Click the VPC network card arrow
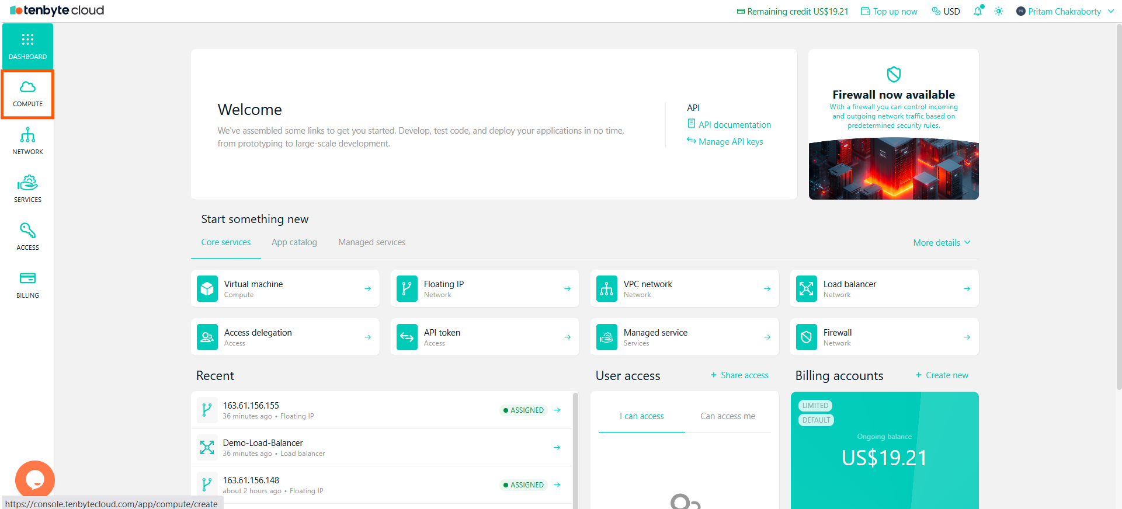Viewport: 1122px width, 509px height. 767,288
